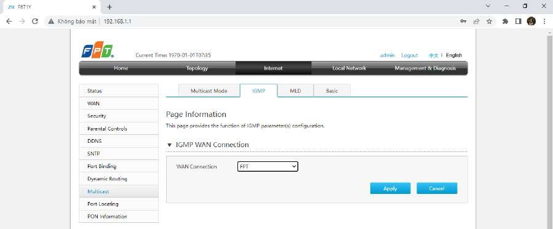The image size is (553, 229).
Task: Open Status in the sidebar
Action: tap(119, 90)
